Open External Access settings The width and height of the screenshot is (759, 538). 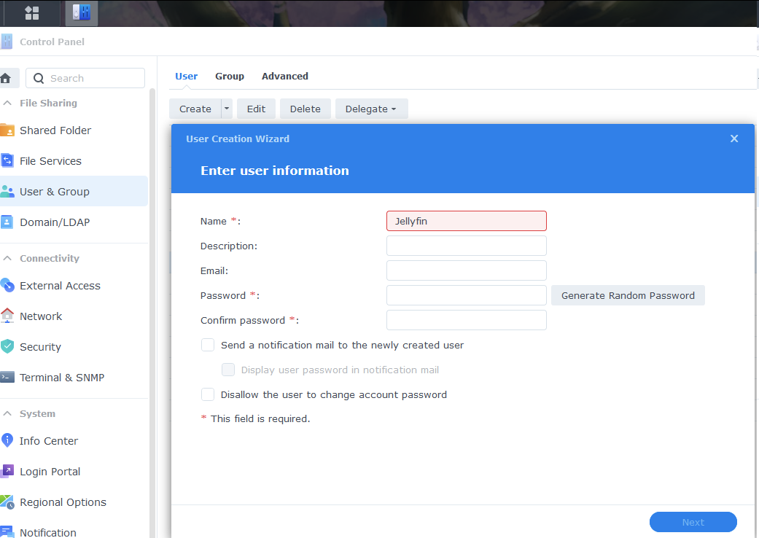(60, 286)
